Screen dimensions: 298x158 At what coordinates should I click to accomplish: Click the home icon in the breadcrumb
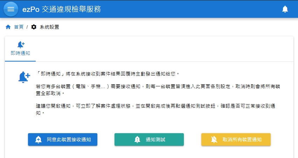pyautogui.click(x=8, y=27)
